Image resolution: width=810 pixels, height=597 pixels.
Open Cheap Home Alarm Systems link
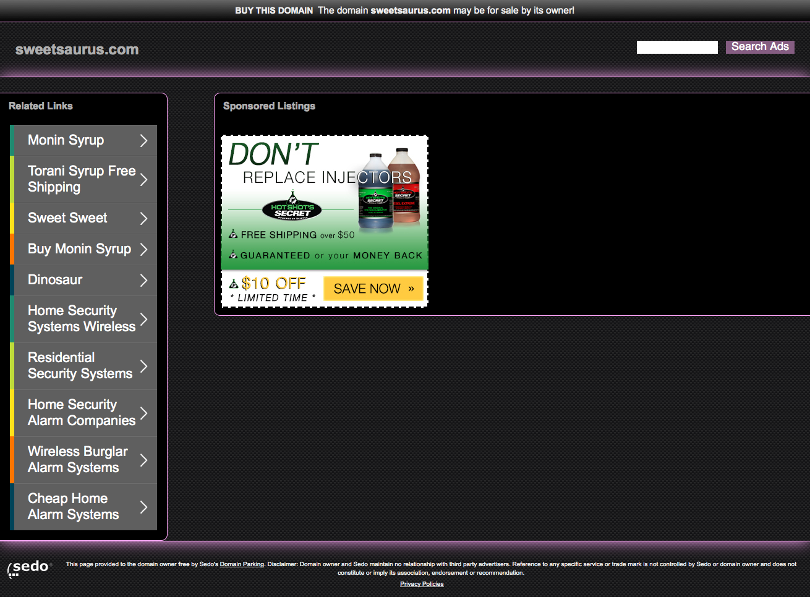73,507
